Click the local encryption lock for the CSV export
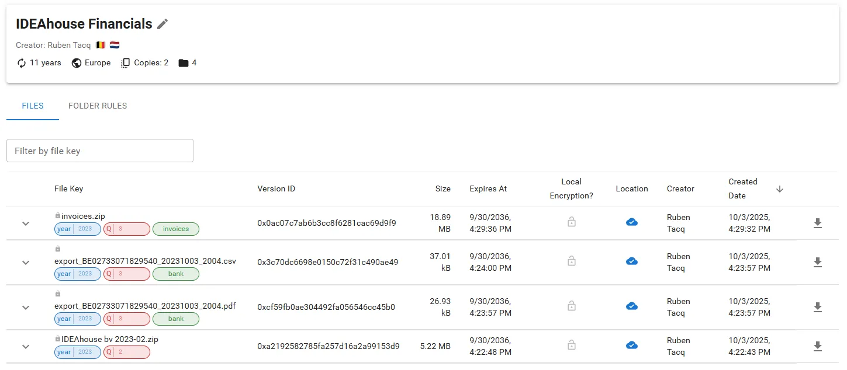The height and width of the screenshot is (370, 847). (572, 261)
